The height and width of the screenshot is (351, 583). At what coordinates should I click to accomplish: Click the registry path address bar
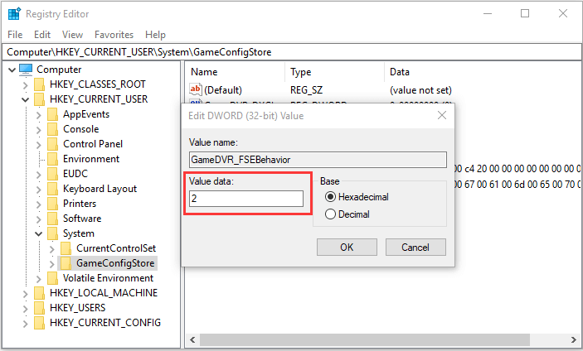click(292, 52)
